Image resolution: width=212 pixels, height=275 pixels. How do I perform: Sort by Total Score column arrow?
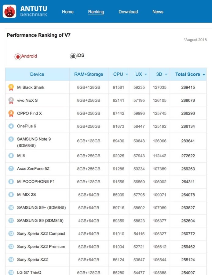tap(204, 75)
